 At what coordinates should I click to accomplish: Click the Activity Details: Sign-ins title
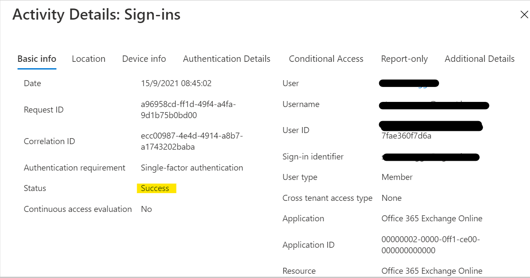click(x=96, y=14)
